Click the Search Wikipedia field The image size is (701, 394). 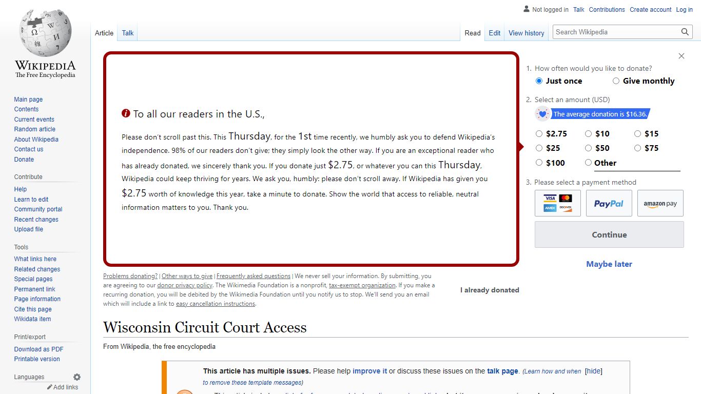click(x=617, y=32)
